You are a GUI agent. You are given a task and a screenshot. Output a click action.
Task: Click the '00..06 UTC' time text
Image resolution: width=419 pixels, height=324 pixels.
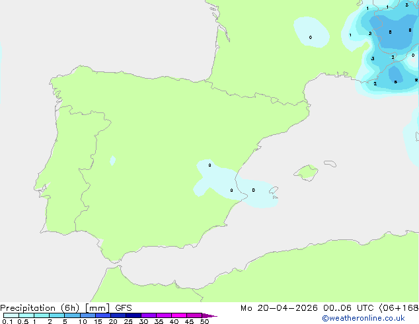[x=348, y=308]
